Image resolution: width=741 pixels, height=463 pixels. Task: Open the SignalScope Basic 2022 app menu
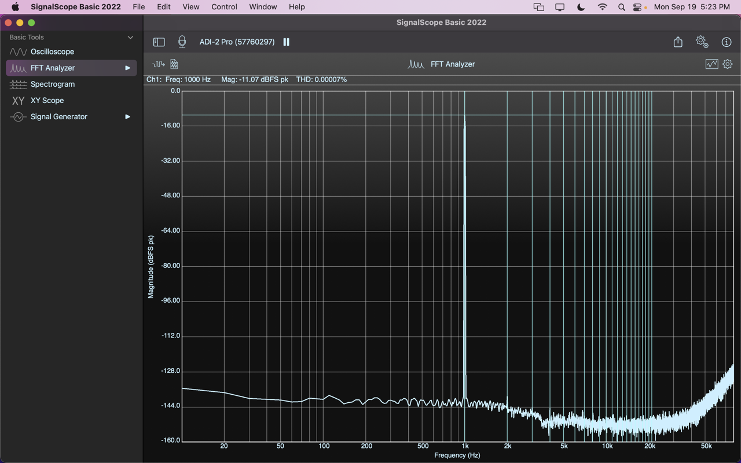click(76, 7)
